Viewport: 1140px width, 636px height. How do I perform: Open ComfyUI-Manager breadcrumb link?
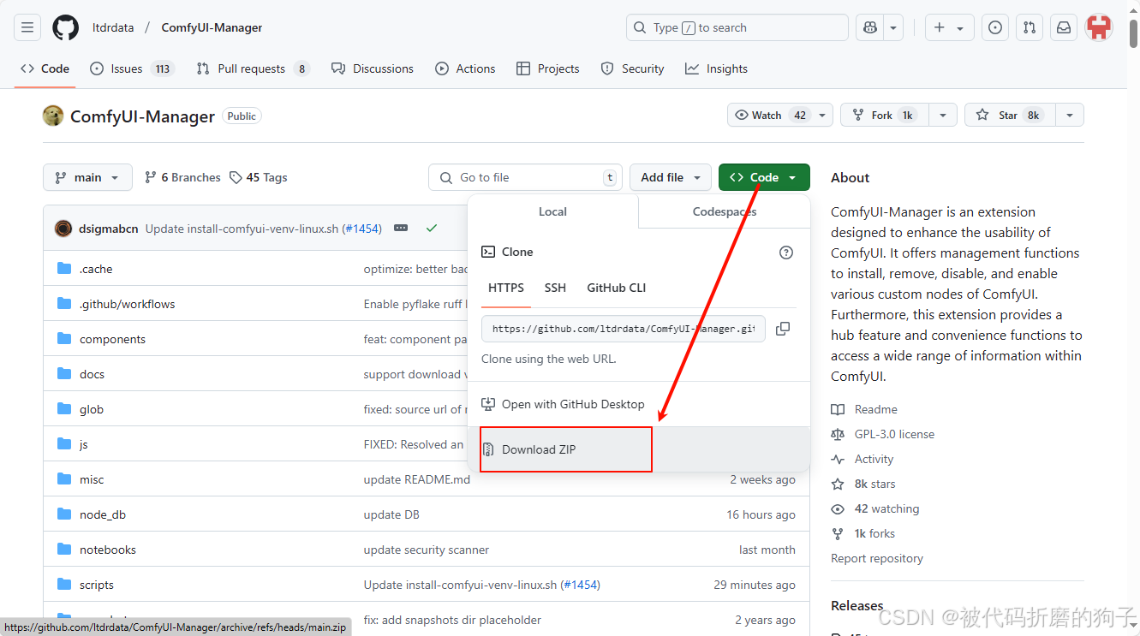coord(212,27)
